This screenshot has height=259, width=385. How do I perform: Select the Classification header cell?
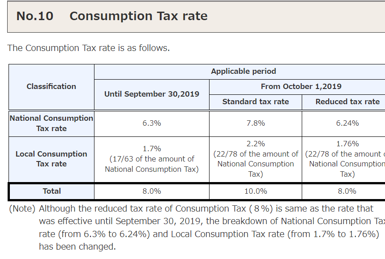[x=51, y=86]
